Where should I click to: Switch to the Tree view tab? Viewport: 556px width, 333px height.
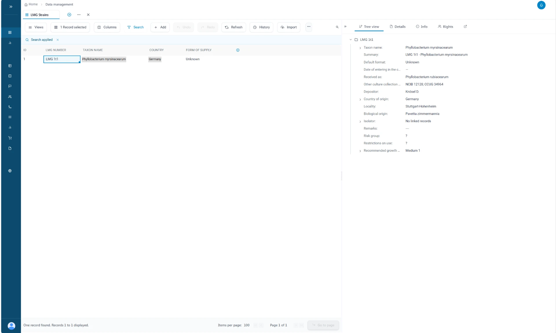point(369,27)
